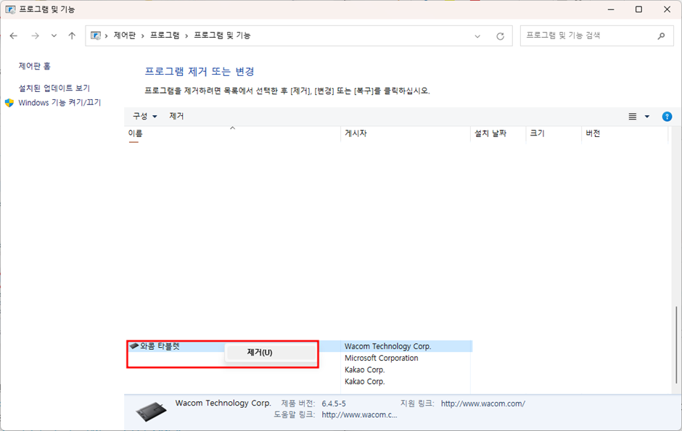Expand the address bar history dropdown
This screenshot has width=682, height=431.
click(477, 36)
